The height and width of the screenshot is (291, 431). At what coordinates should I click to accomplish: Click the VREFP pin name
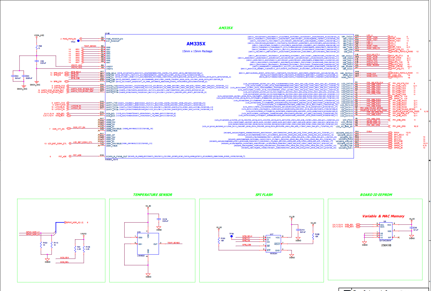coord(109,66)
